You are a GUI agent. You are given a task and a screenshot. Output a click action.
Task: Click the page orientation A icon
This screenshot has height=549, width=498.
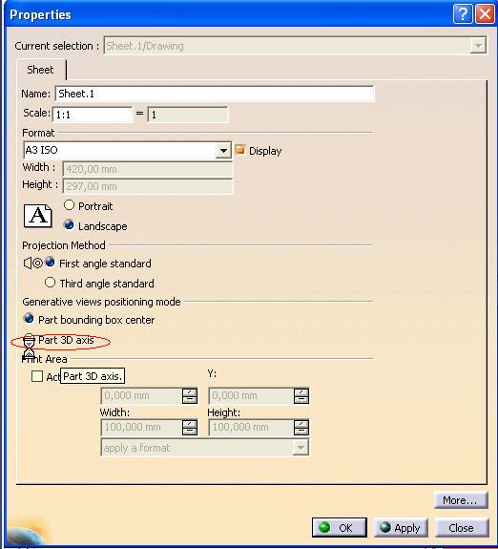[38, 216]
